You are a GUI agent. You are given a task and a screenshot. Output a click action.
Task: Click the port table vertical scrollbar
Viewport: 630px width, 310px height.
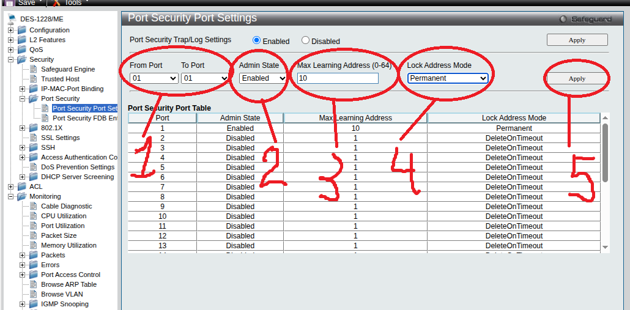click(x=605, y=153)
